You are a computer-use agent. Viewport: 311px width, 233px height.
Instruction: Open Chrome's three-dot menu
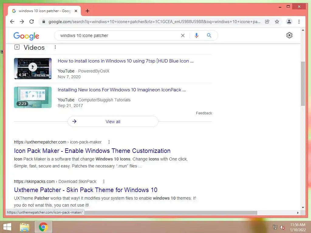[299, 22]
